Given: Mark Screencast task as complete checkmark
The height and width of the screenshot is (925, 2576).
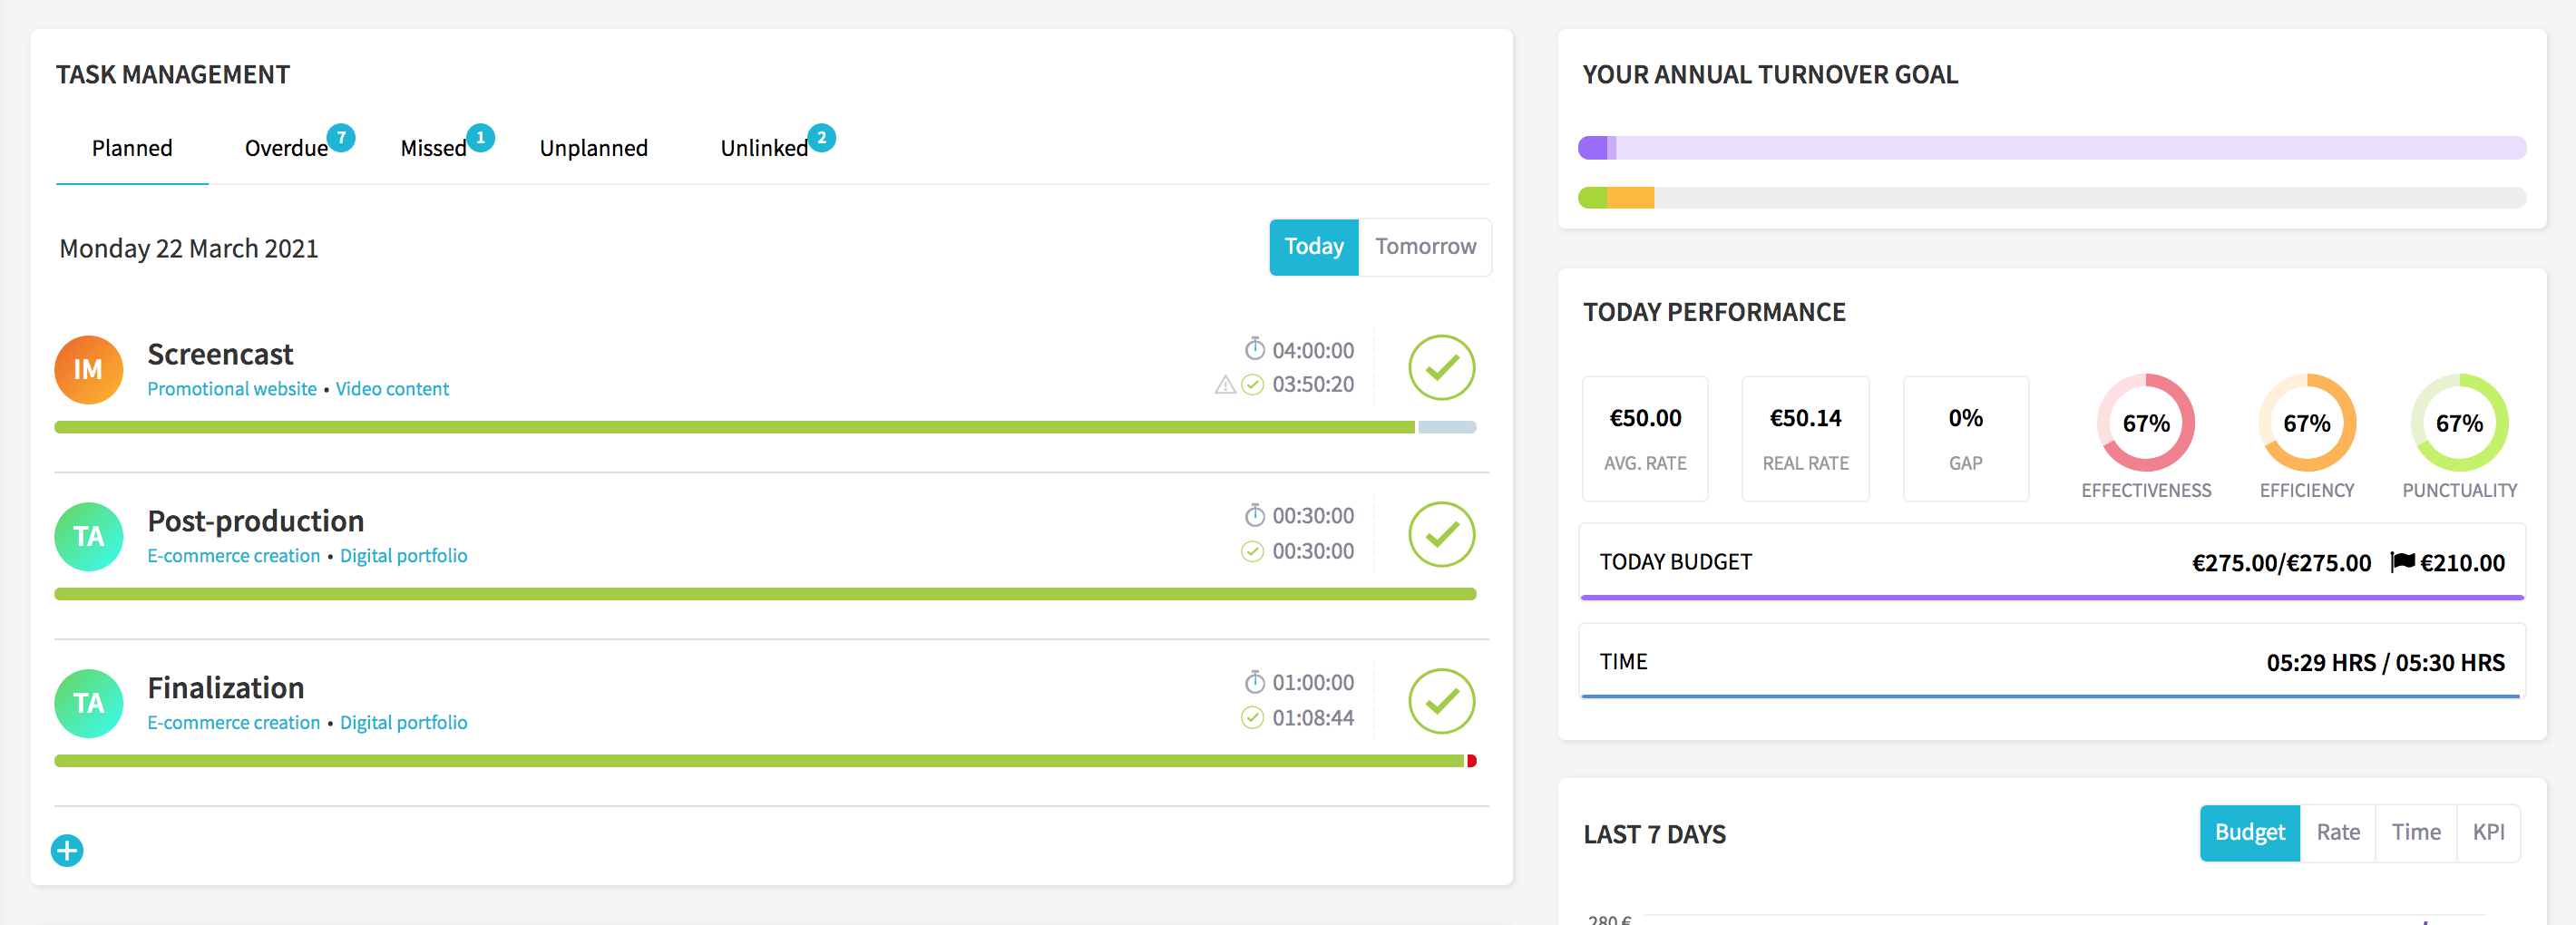Looking at the screenshot, I should click(1441, 368).
